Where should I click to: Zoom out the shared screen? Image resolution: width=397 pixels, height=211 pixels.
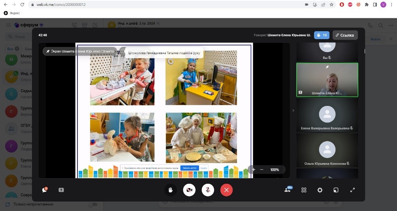[x=262, y=170]
